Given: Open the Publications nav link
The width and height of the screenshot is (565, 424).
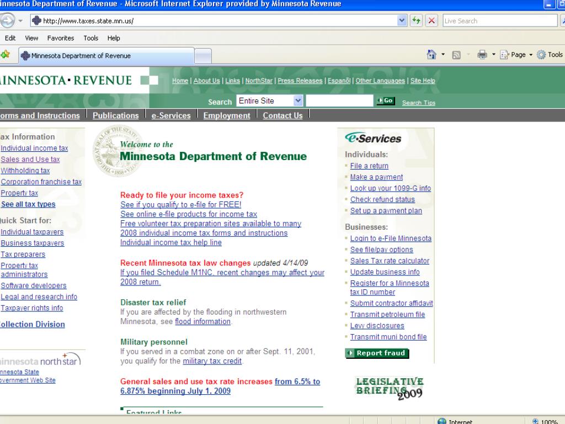Looking at the screenshot, I should 116,115.
